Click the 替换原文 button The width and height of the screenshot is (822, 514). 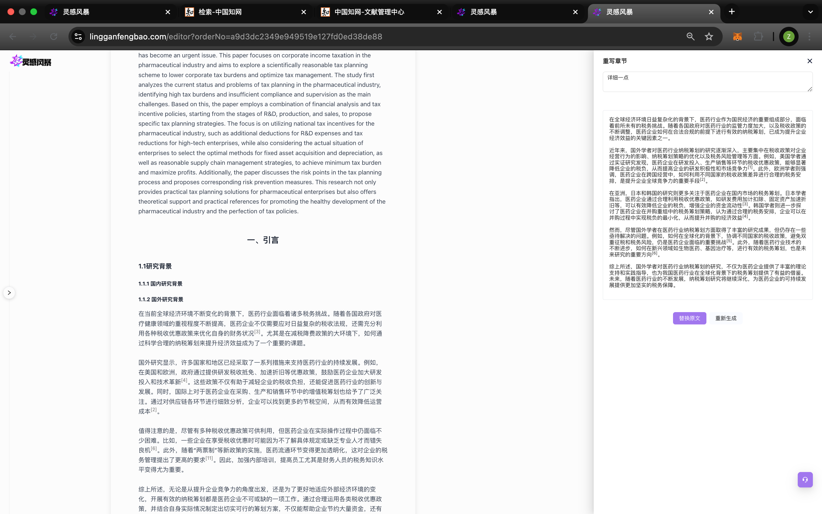(x=689, y=318)
